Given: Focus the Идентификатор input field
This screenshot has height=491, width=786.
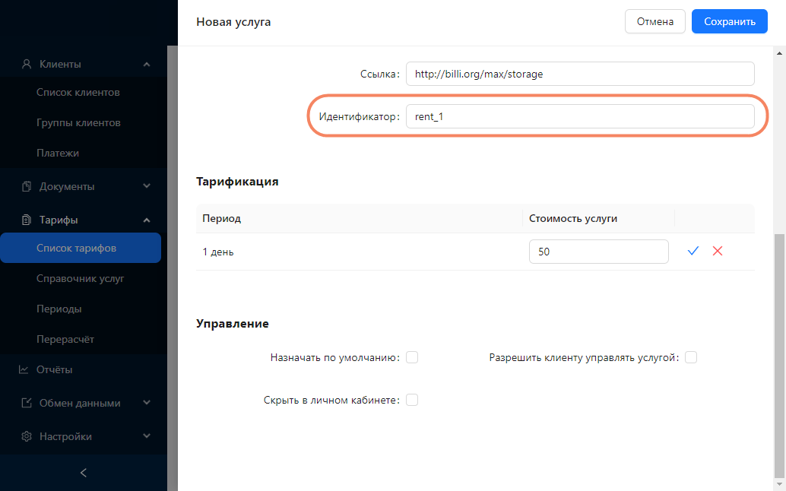Looking at the screenshot, I should coord(579,116).
